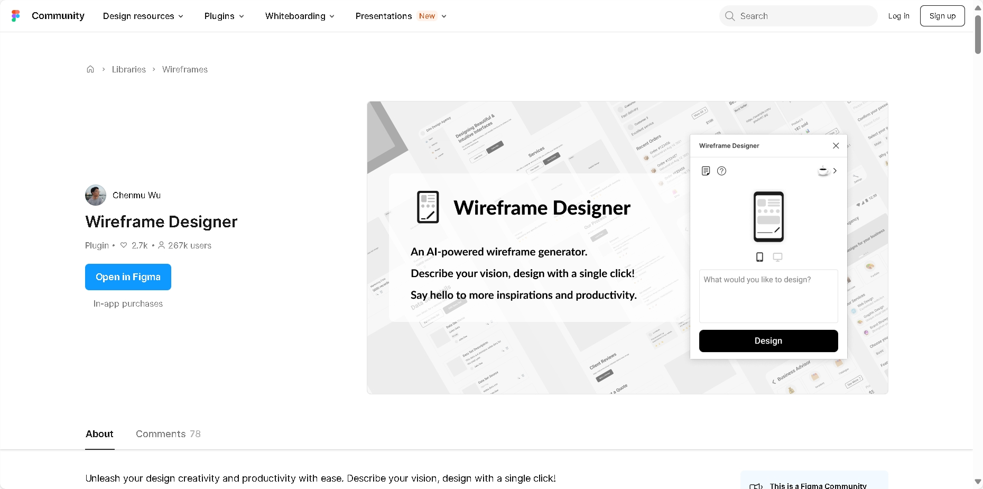Expand the Design resources dropdown
The width and height of the screenshot is (983, 489).
(x=143, y=16)
